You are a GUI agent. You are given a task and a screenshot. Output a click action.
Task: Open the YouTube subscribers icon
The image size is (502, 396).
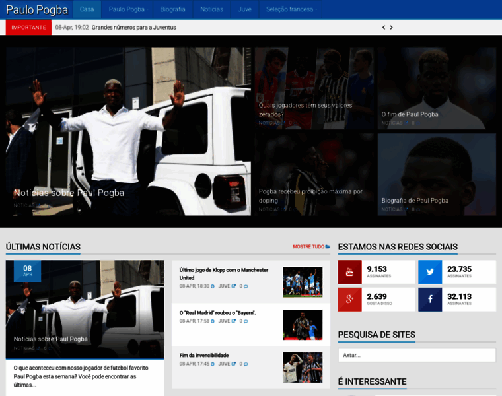click(349, 272)
